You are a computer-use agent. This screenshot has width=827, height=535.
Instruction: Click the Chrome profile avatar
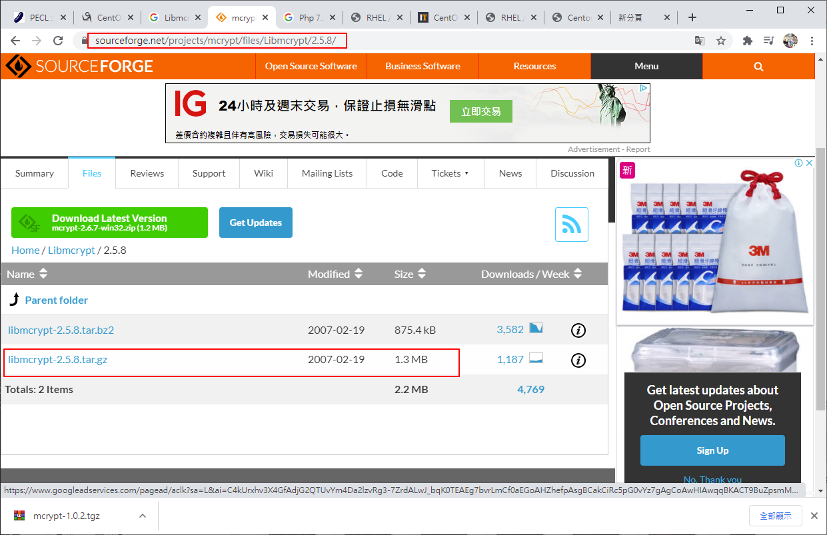(790, 41)
